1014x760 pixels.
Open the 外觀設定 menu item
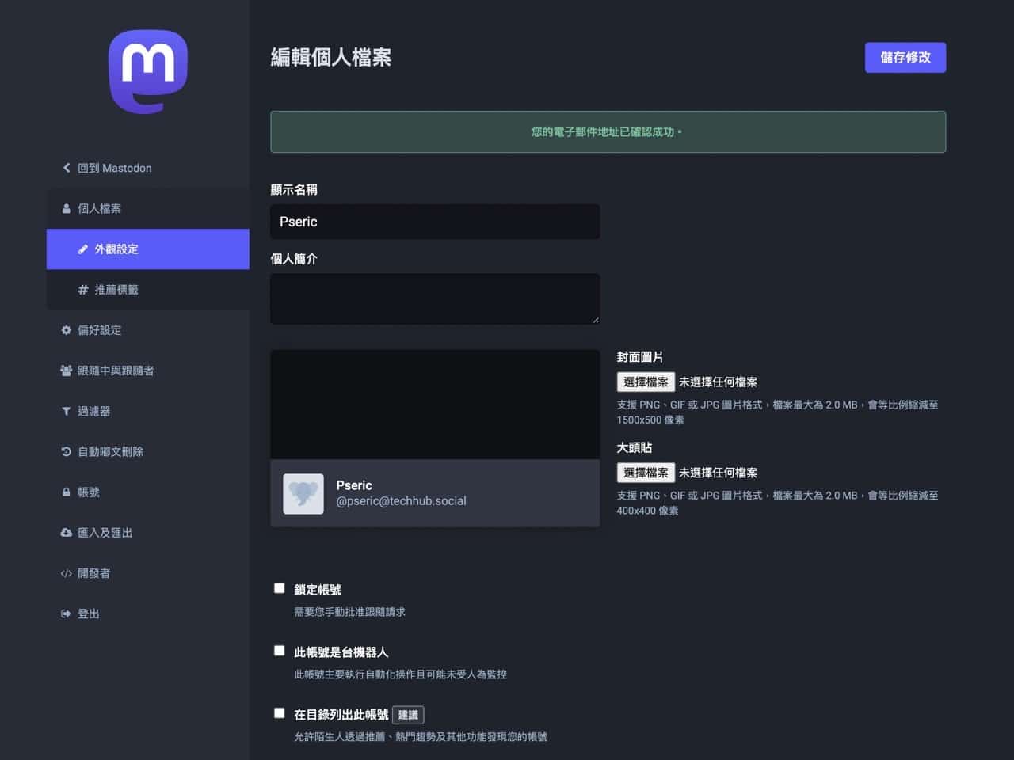148,249
